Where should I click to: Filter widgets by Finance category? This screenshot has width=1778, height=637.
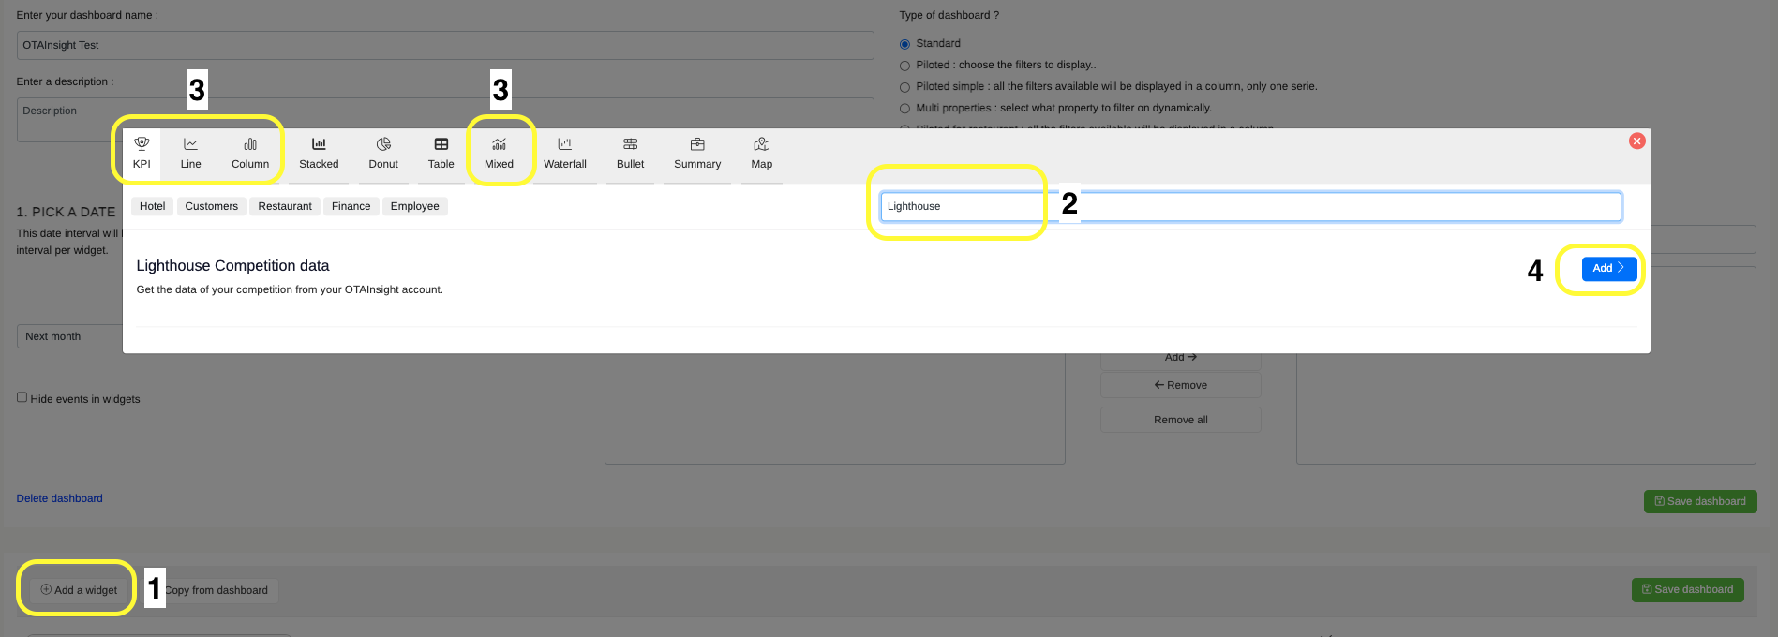[x=351, y=206]
